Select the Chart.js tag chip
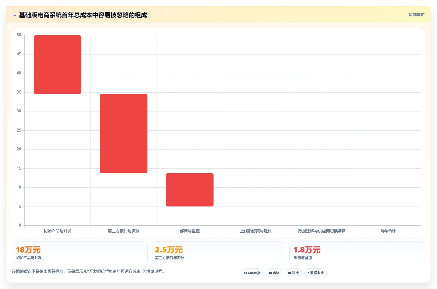This screenshot has width=437, height=289. [x=252, y=273]
